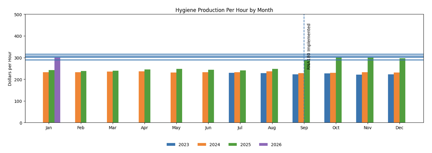Click the 'RNA180 Implemented' annotation text

click(309, 46)
